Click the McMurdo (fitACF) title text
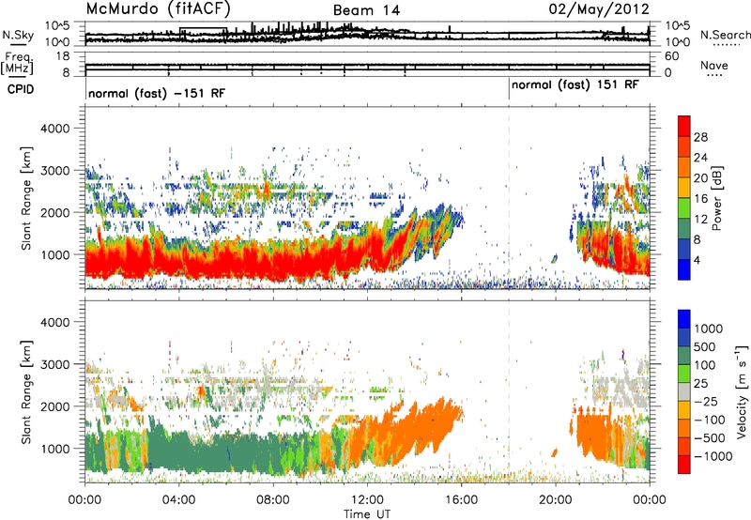Image resolution: width=751 pixels, height=520 pixels. coord(159,9)
